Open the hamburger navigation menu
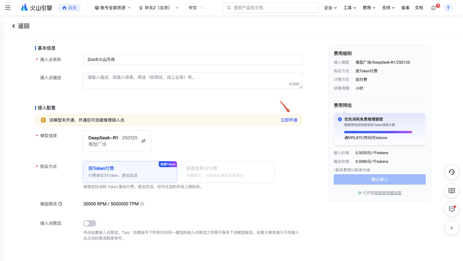Viewport: 463px width, 261px height. (x=8, y=8)
